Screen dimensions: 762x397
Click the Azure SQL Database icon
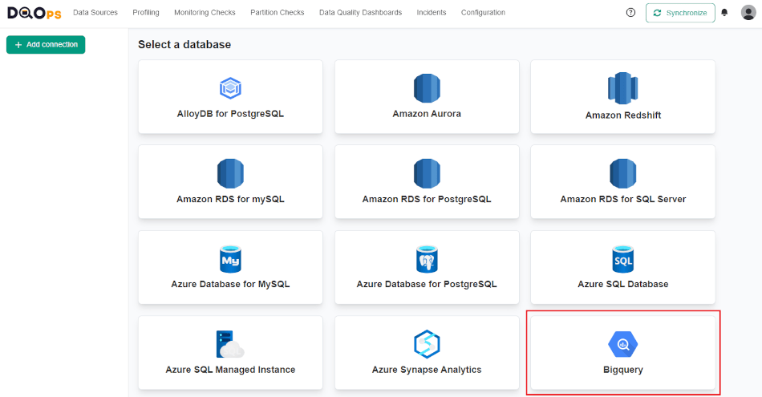623,259
